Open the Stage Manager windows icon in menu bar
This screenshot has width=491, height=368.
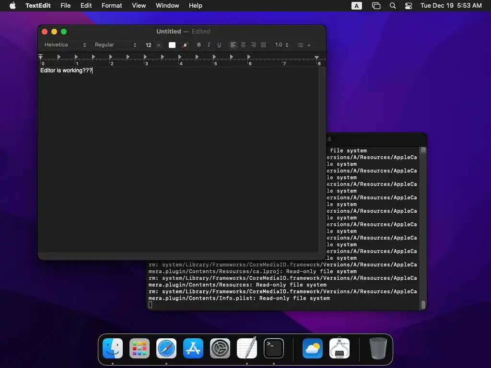coord(376,6)
